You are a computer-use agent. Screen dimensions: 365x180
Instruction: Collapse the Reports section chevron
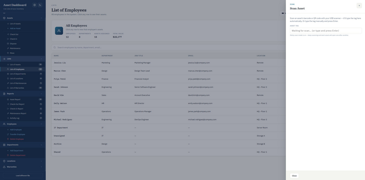41,94
